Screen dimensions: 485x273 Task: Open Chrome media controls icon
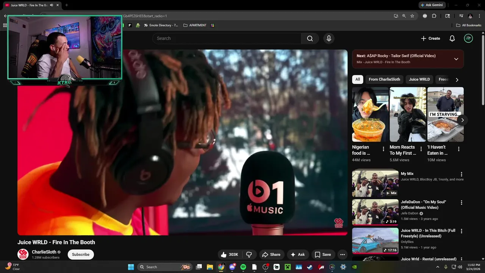point(461,16)
